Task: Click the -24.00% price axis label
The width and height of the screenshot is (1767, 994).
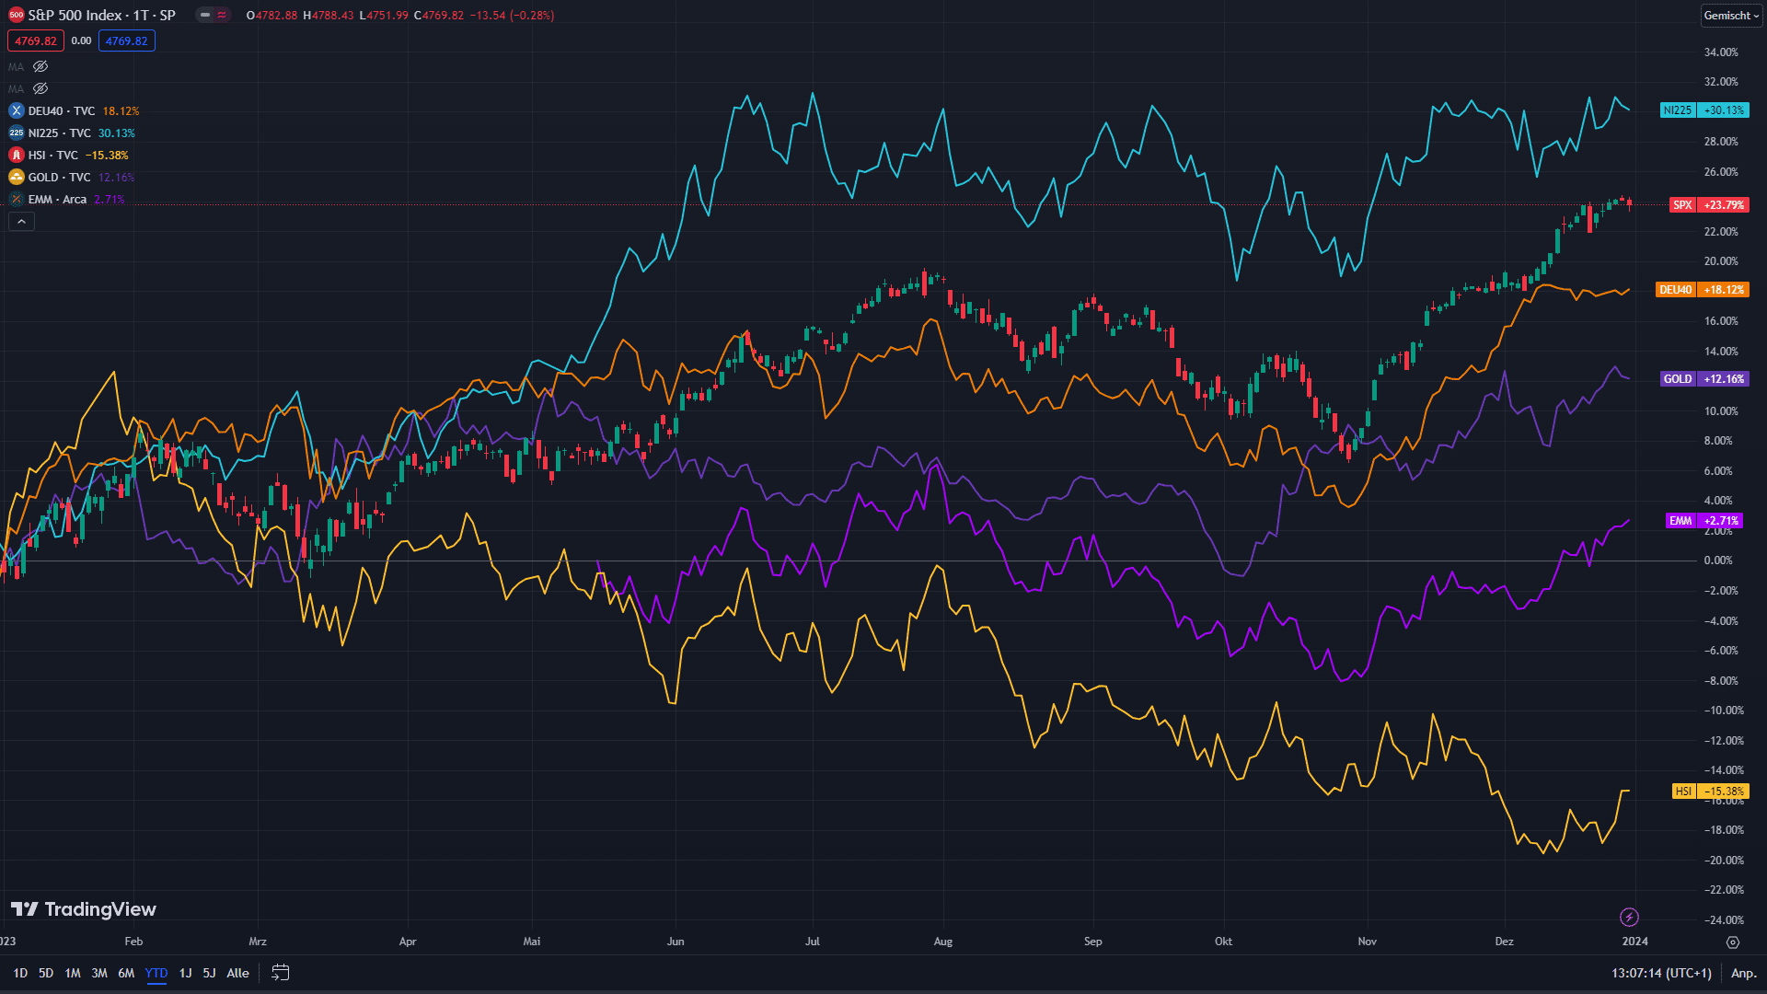Action: [1724, 920]
